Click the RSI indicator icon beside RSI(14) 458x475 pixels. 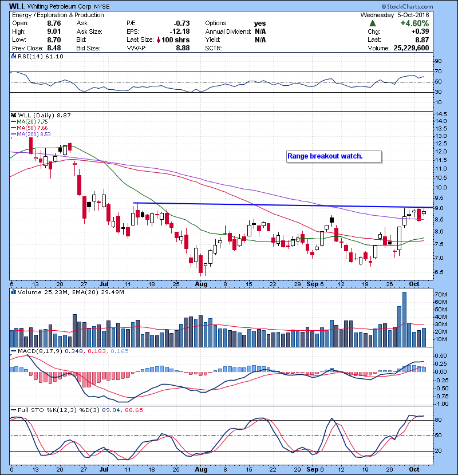tap(13, 56)
